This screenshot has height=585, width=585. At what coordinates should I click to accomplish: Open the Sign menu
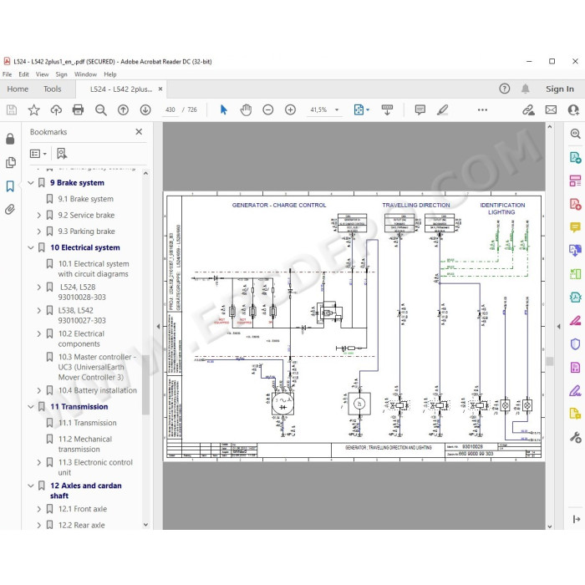pos(61,74)
